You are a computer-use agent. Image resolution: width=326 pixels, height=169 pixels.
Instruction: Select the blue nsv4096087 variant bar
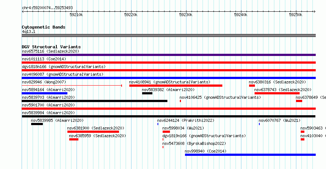pyautogui.click(x=168, y=78)
